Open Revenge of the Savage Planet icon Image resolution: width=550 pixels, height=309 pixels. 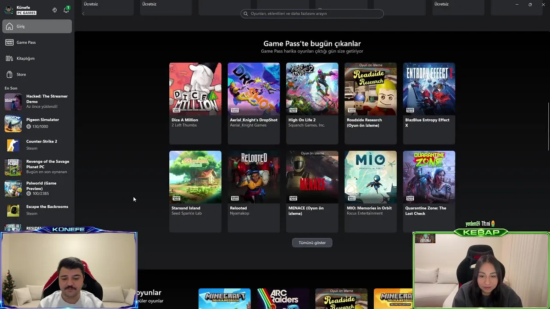click(13, 167)
